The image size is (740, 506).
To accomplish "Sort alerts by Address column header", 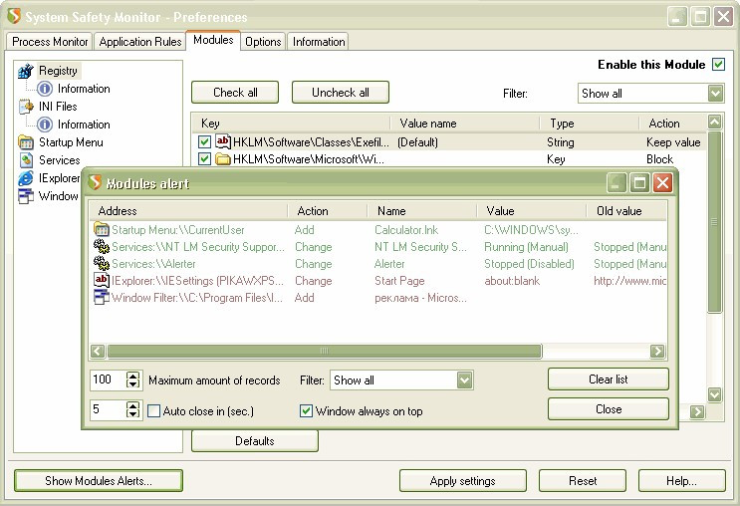I will click(188, 211).
